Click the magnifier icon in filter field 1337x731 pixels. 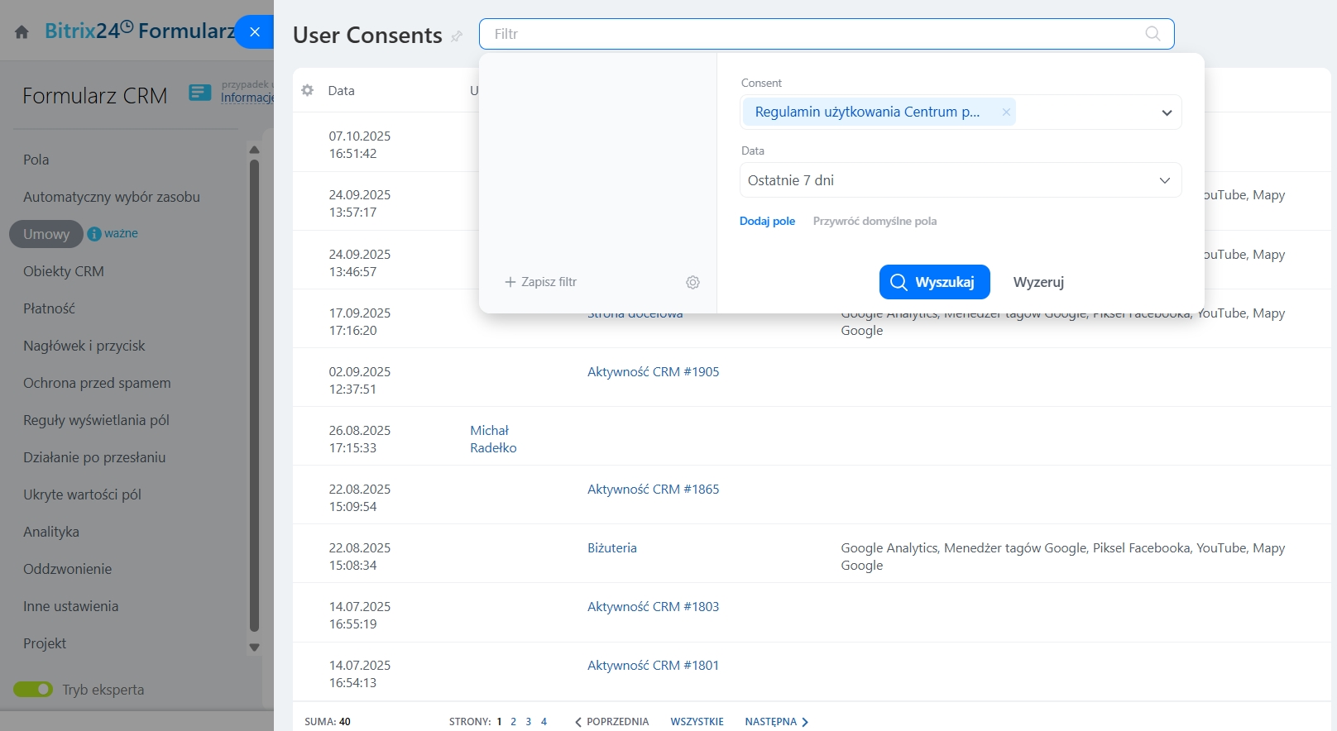click(x=1153, y=34)
